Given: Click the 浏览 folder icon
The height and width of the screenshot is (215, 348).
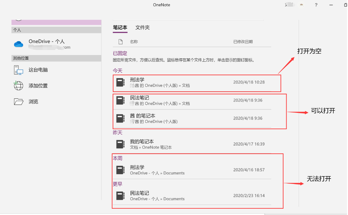Looking at the screenshot, I should (19, 102).
